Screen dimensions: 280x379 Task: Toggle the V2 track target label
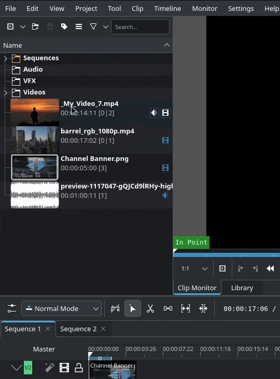coord(28,368)
